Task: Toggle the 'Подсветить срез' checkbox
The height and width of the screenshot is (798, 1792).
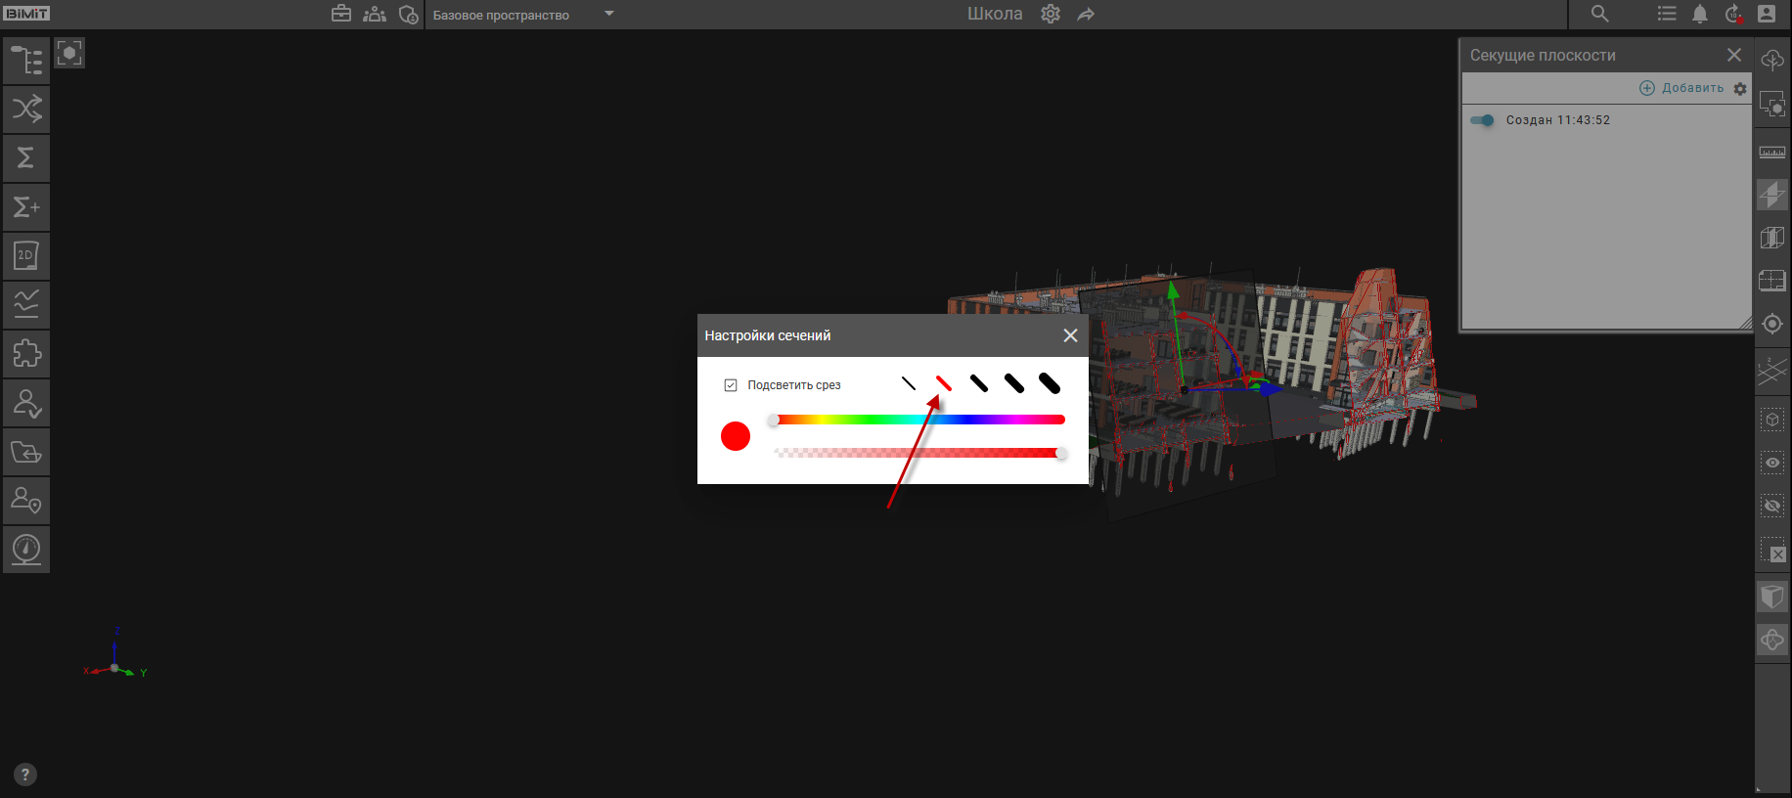Action: pyautogui.click(x=731, y=385)
